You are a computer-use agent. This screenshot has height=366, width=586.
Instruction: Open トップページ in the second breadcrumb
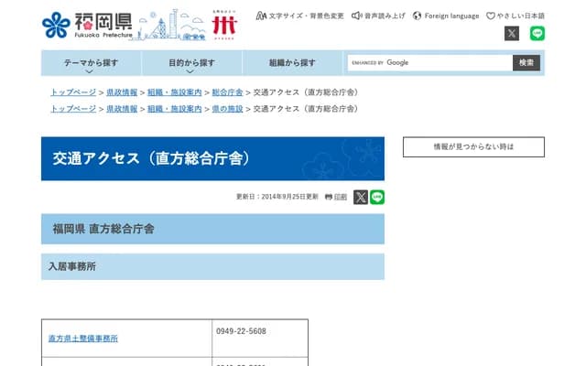tap(73, 109)
